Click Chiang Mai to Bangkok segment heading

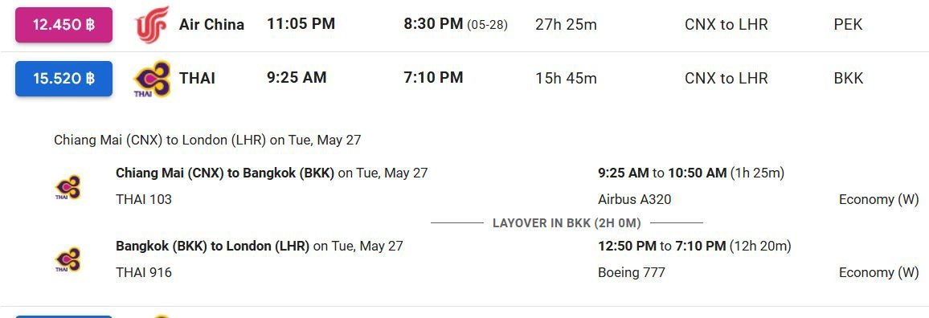click(x=225, y=173)
